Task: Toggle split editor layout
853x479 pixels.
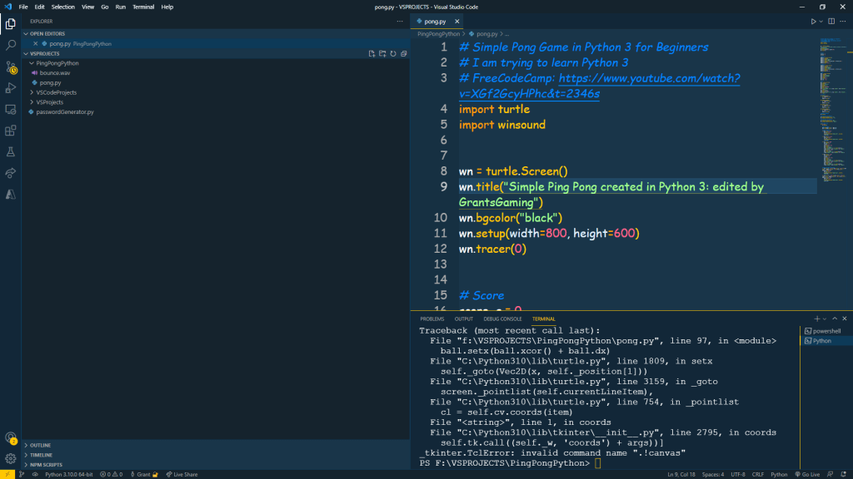Action: coord(831,21)
